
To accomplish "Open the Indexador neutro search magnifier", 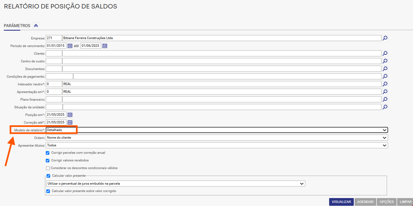I will 385,84.
